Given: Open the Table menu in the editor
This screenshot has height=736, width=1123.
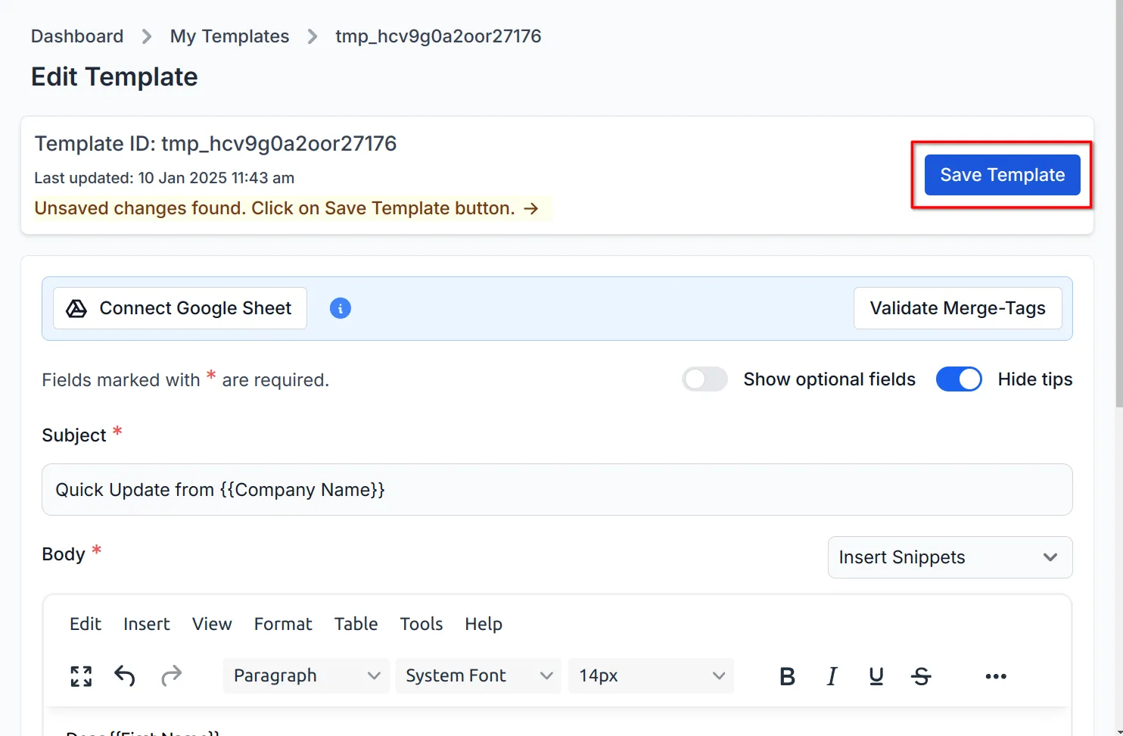Looking at the screenshot, I should (356, 624).
